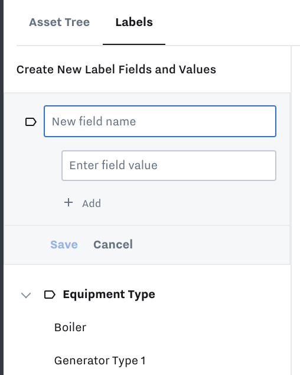The image size is (300, 375).
Task: Click the tag icon beside Equipment Type
Action: pyautogui.click(x=50, y=295)
